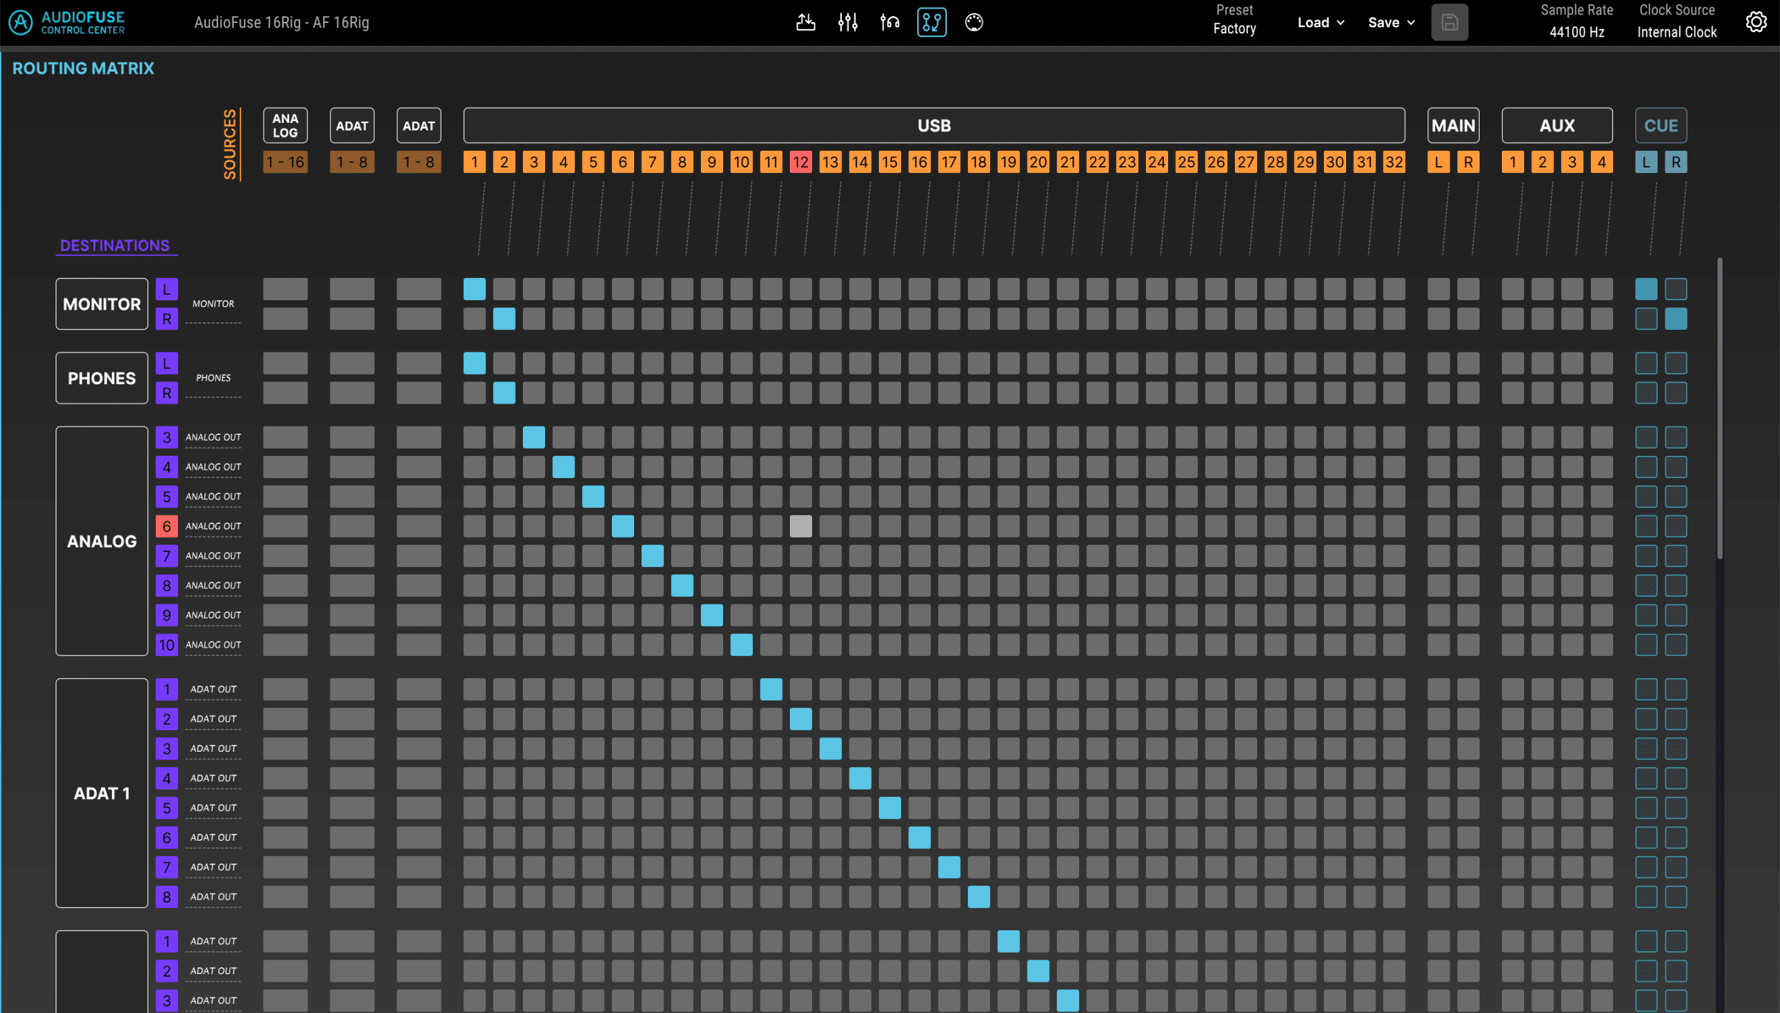Toggle USB 1 to Monitor L routing
The width and height of the screenshot is (1780, 1013).
point(474,289)
